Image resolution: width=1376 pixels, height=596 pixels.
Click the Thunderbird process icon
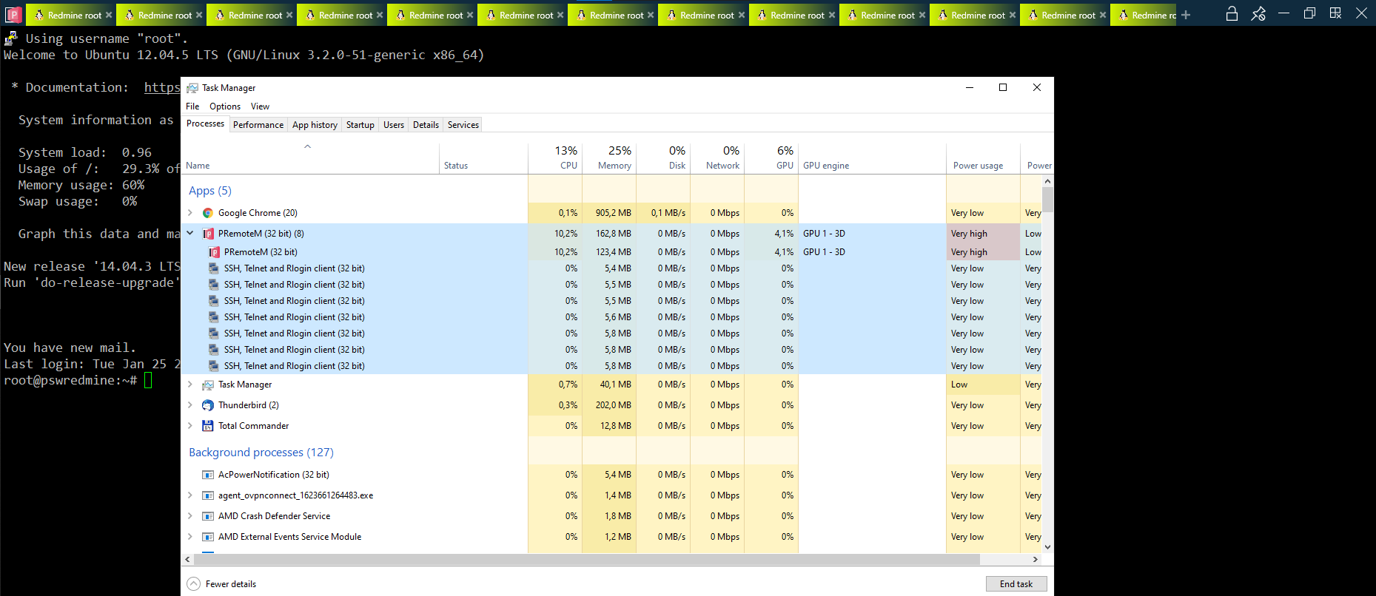pos(208,405)
